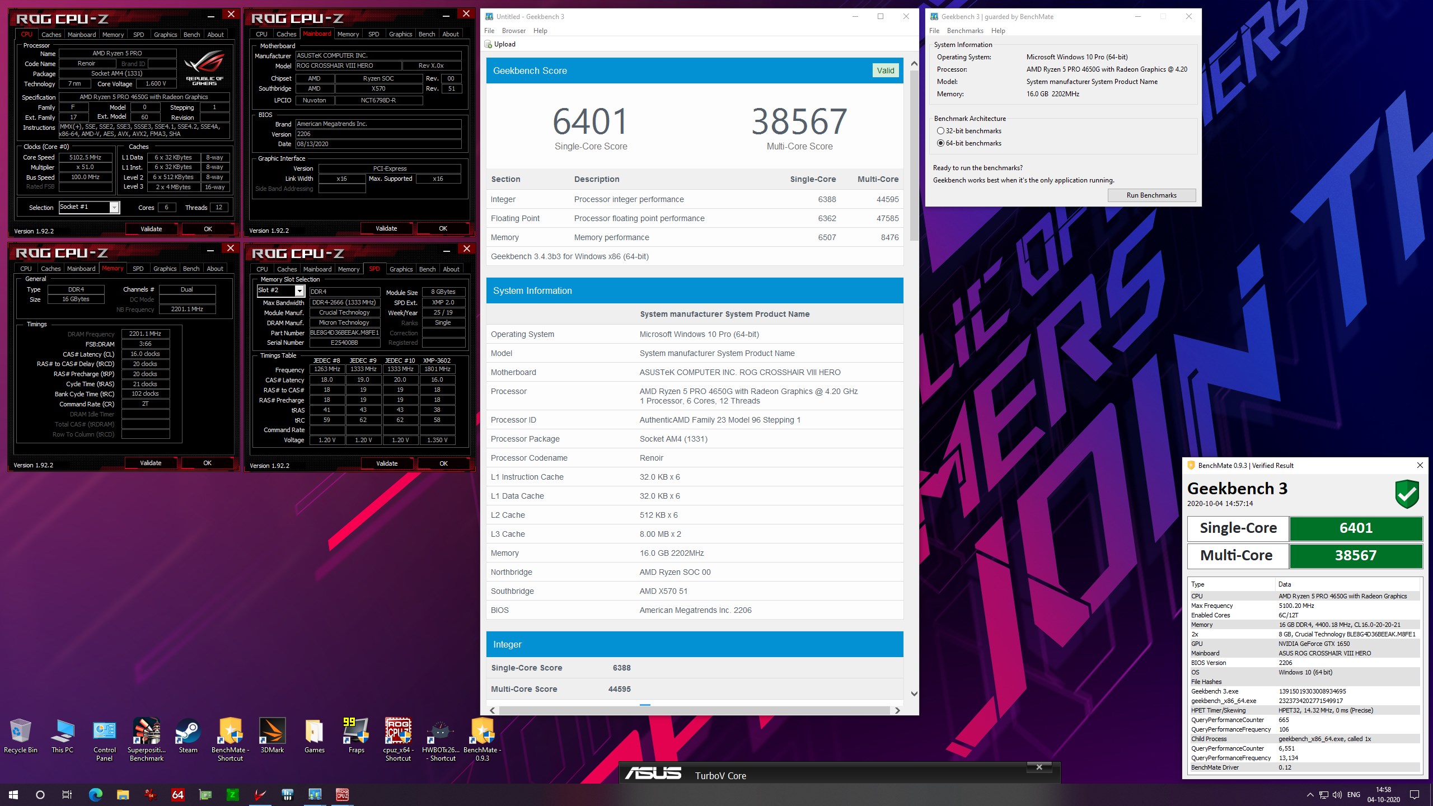The image size is (1433, 806).
Task: Click Validate in the CPU-Z Memory window
Action: click(x=151, y=463)
